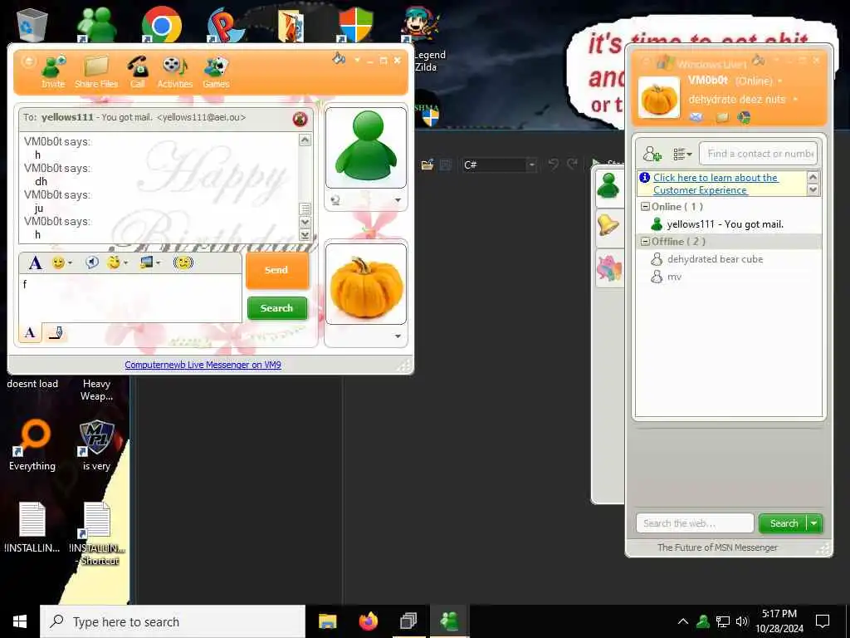Open Share Files in chat window
The image size is (850, 638).
[x=96, y=71]
